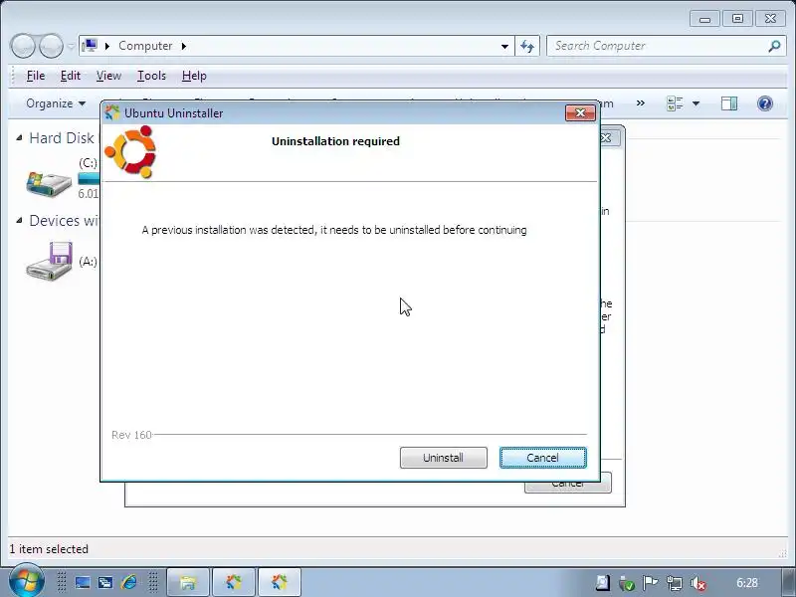Click the change view icon

(x=675, y=103)
